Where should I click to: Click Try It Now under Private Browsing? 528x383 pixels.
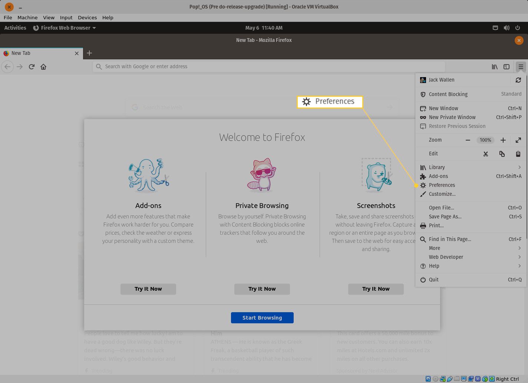point(262,289)
